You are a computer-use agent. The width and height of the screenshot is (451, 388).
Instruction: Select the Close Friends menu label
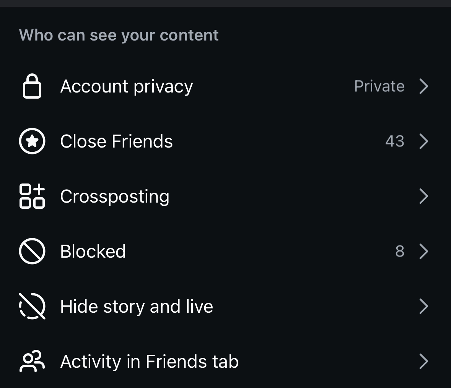tap(116, 141)
